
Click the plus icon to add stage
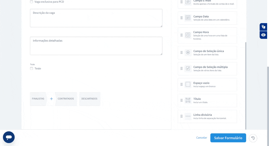[x=51, y=99]
